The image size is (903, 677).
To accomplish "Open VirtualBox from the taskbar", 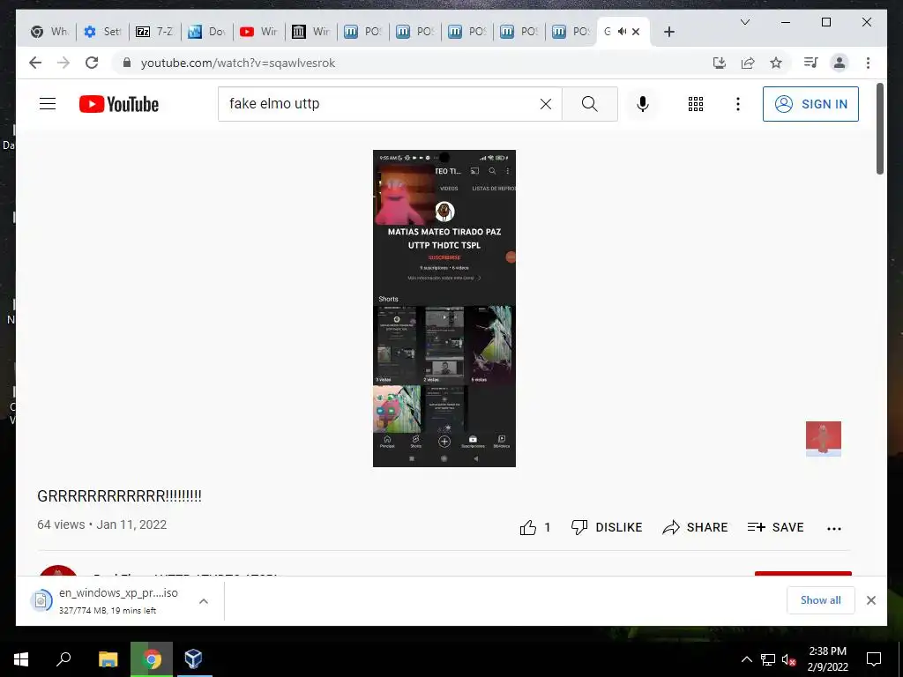I will (x=193, y=659).
